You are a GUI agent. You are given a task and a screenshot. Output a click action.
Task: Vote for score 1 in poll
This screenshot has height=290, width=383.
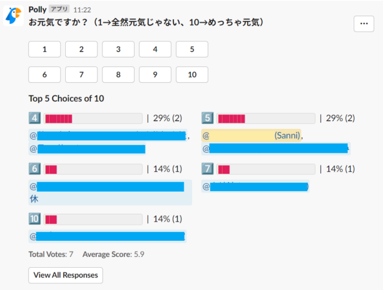point(44,49)
